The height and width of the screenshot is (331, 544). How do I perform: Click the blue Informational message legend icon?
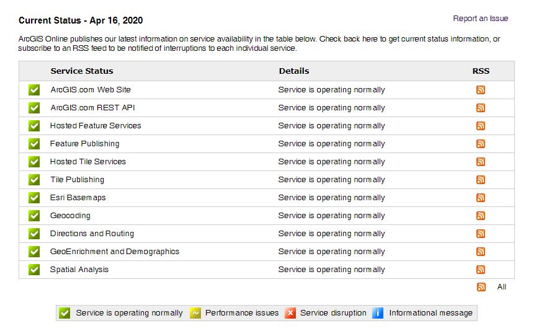(378, 313)
